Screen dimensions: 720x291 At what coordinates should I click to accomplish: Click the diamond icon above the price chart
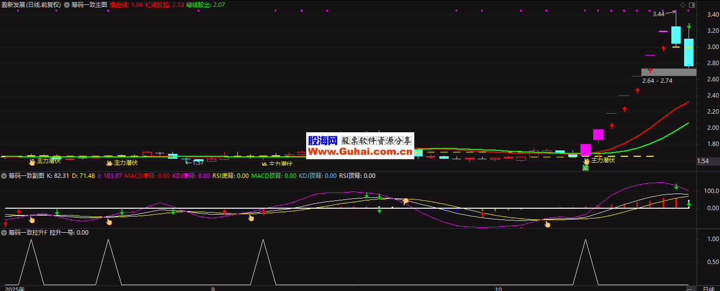(x=682, y=5)
